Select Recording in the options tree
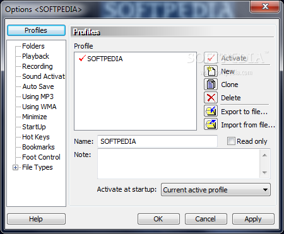284x234 pixels. pos(37,66)
